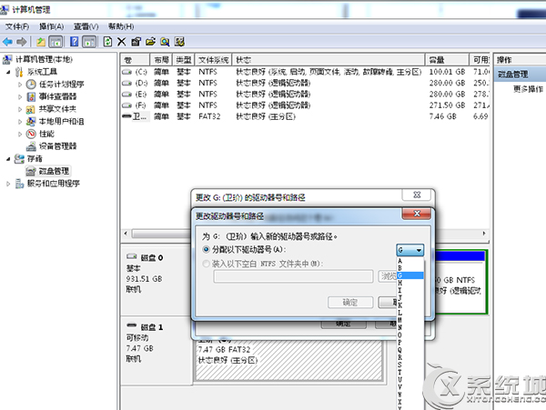Viewport: 546px width, 410px height.
Task: Select 服务和应用程序 in the tree
Action: point(54,184)
